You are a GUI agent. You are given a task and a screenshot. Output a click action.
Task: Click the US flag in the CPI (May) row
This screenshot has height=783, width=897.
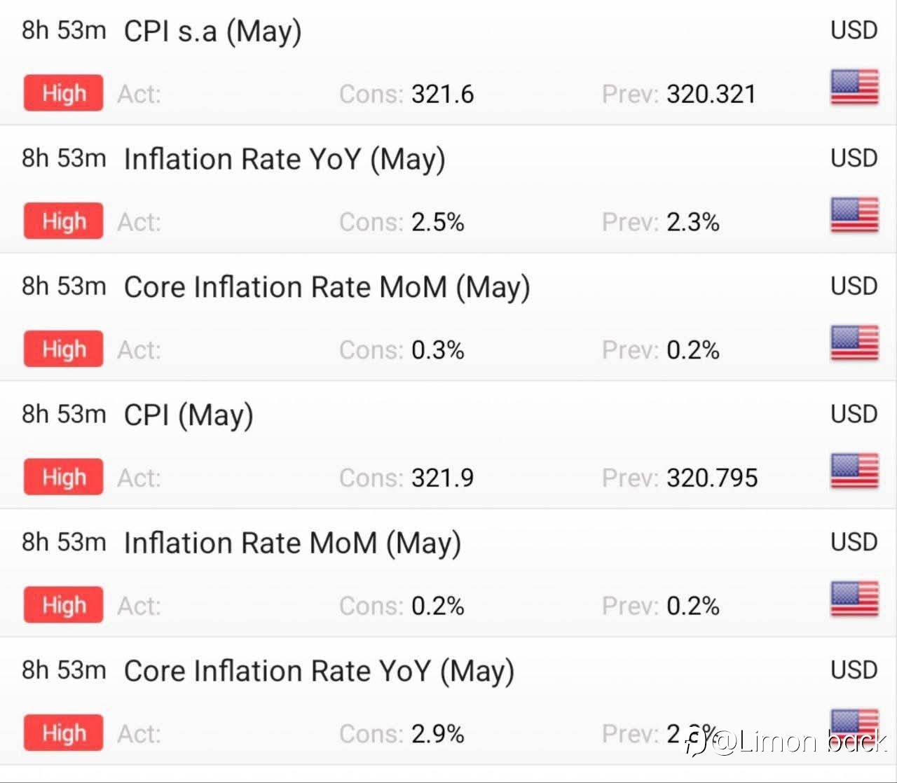854,471
